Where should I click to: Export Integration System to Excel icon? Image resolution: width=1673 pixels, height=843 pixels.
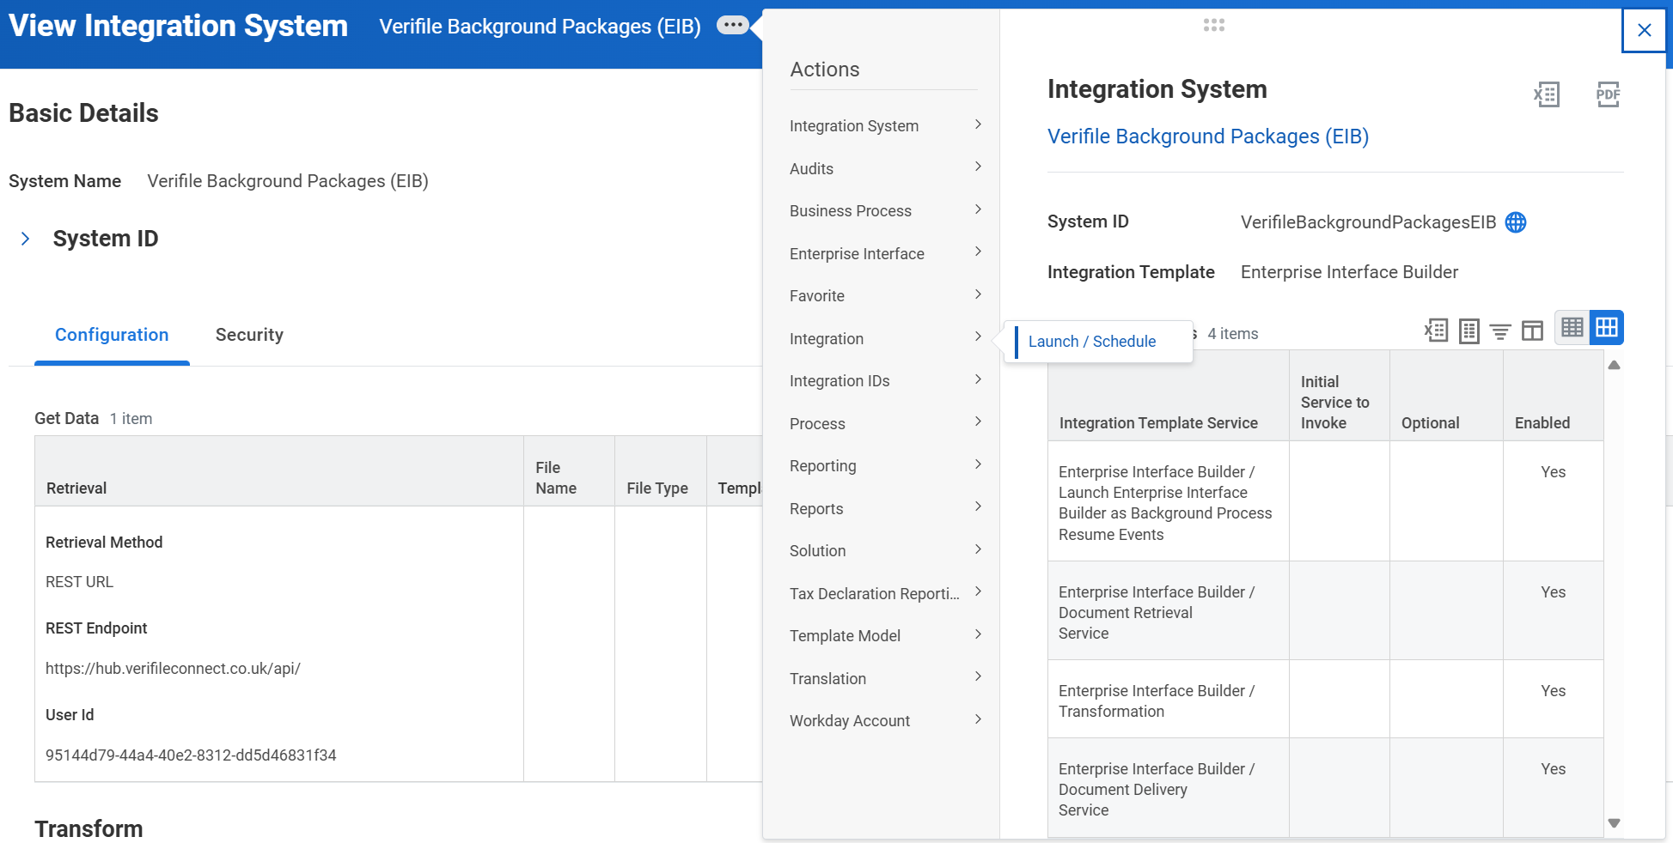pos(1546,94)
